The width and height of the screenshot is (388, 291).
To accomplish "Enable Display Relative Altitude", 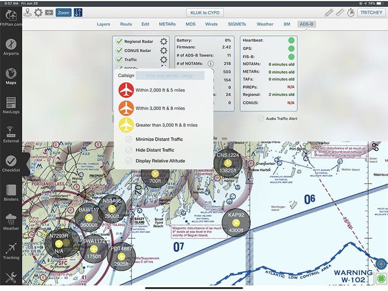I will (x=129, y=161).
